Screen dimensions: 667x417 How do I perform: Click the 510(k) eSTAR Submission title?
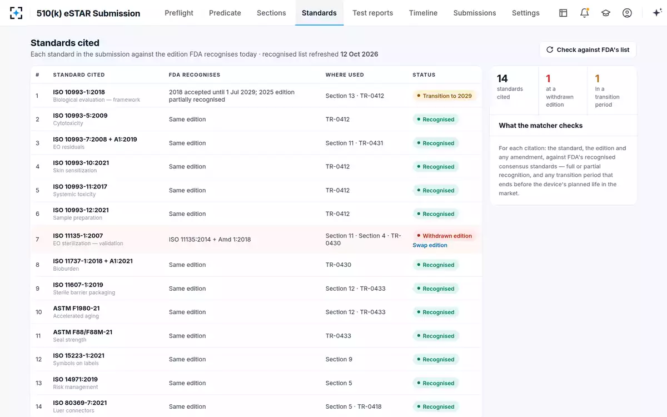88,13
